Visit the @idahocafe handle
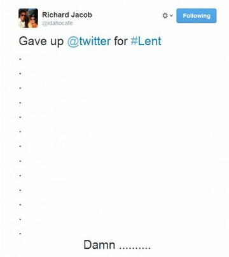The image size is (229, 257). (x=57, y=23)
